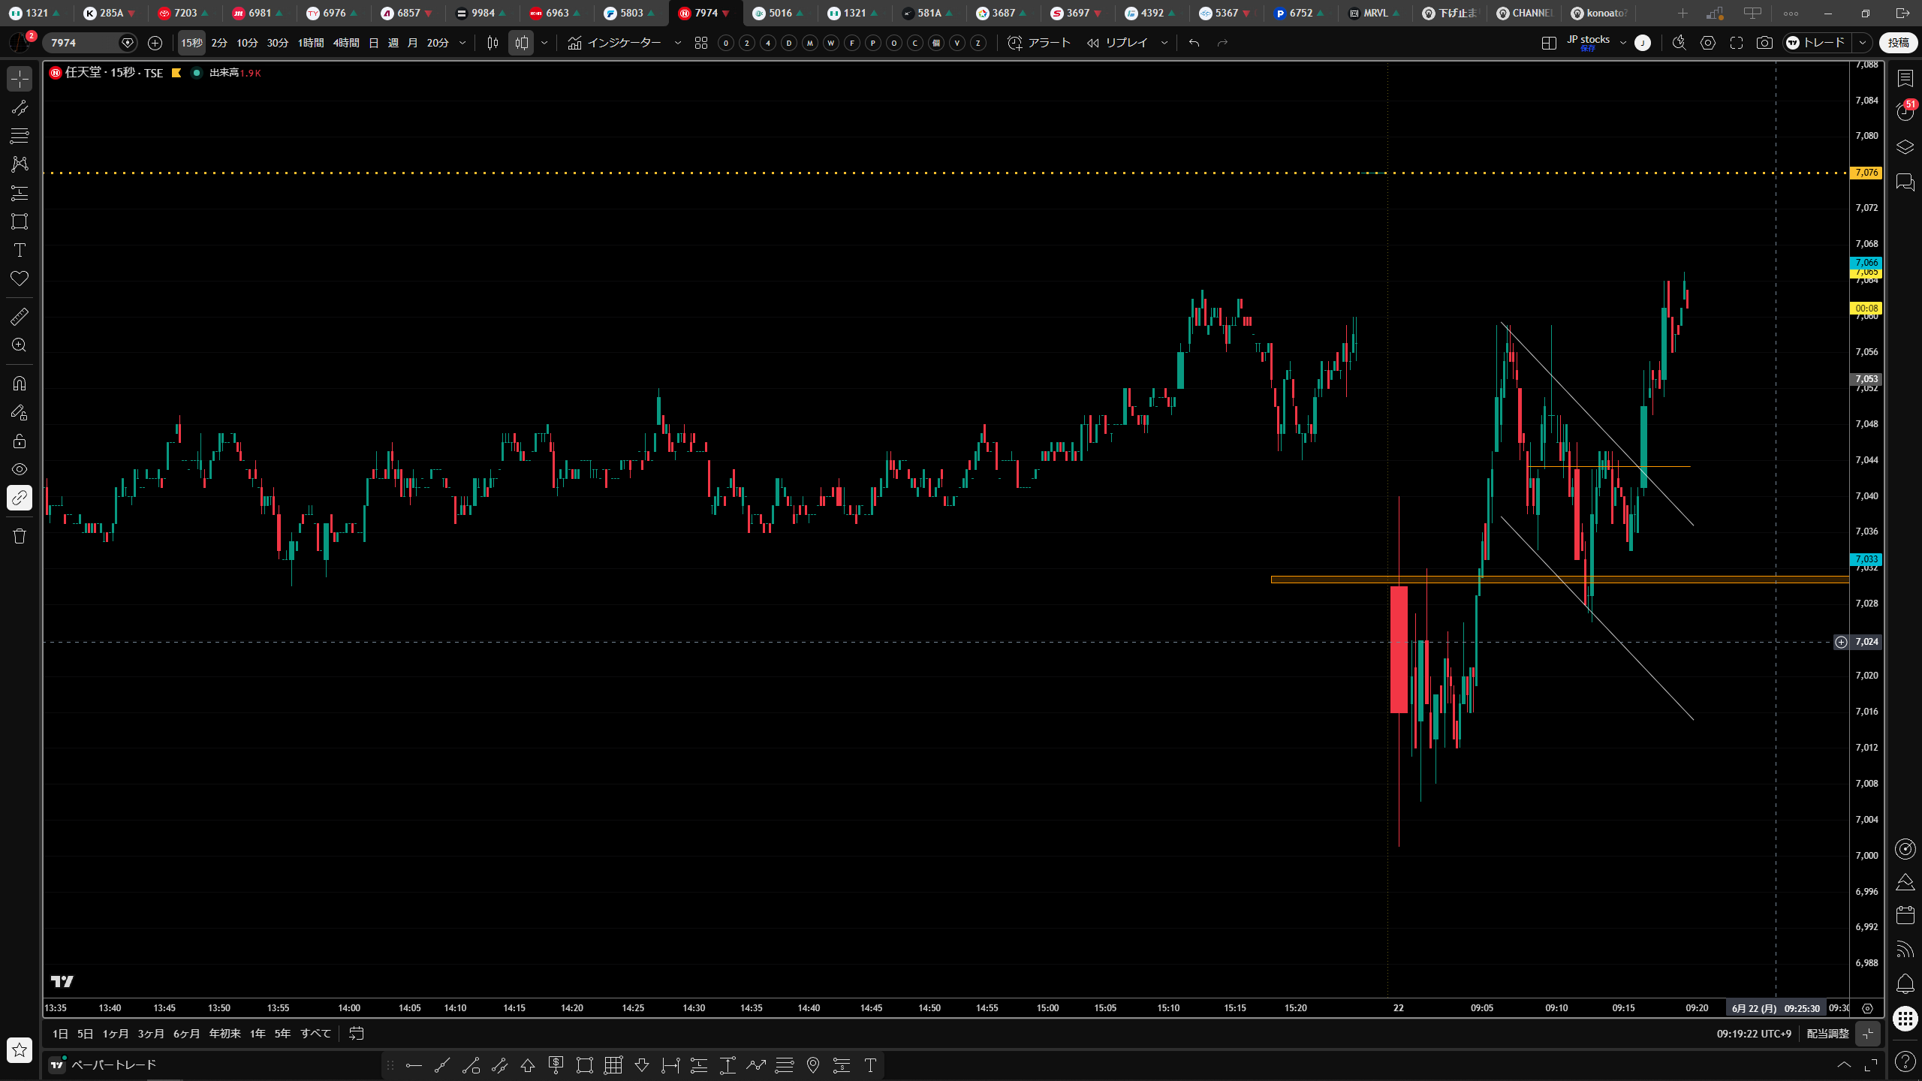Toggle magnet mode for drawings
This screenshot has width=1922, height=1081.
(20, 384)
